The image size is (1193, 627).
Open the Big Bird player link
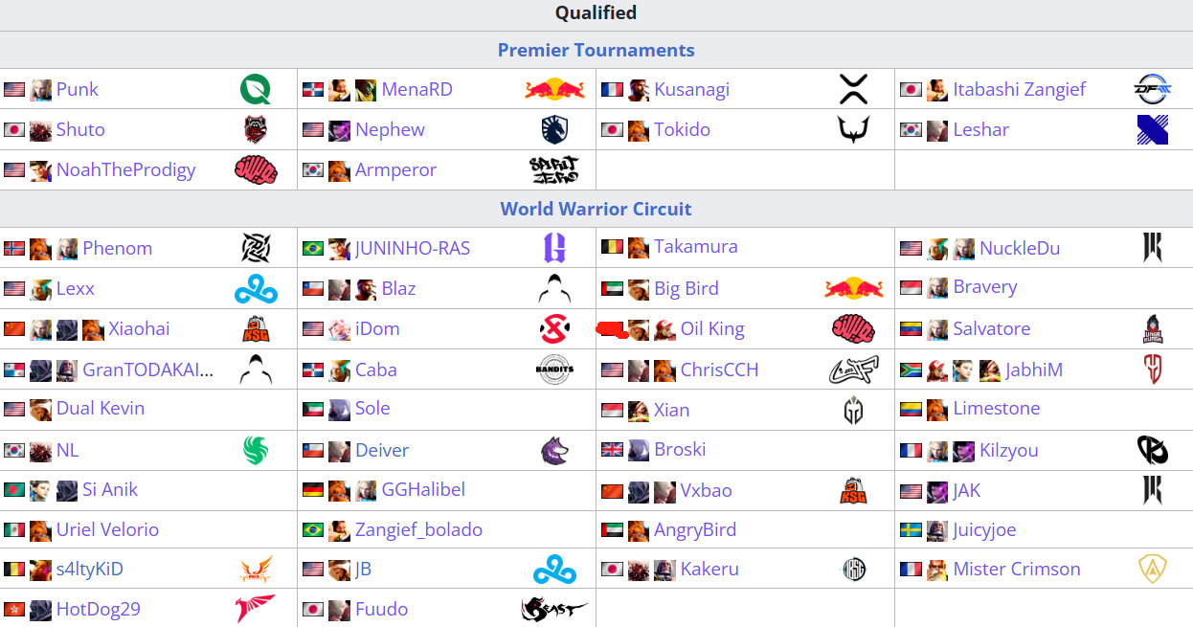tap(687, 288)
